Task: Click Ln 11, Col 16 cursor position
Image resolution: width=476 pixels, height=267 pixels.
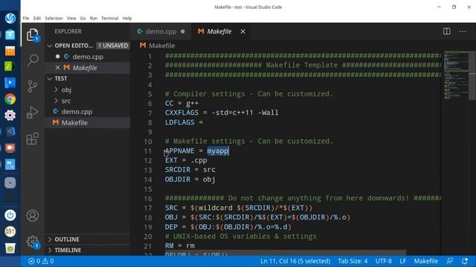Action: 295,261
